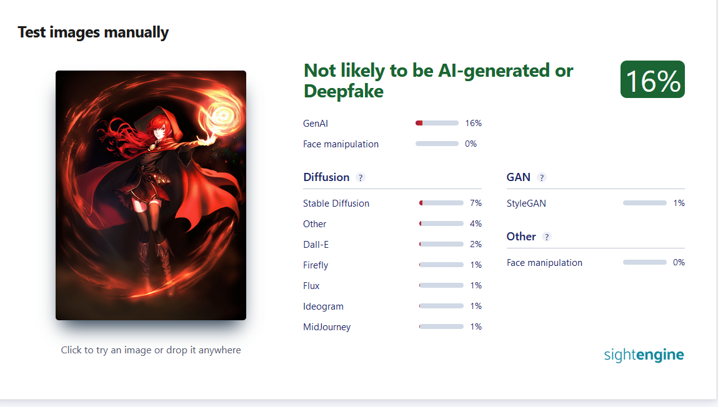Click the MidJourney label
The width and height of the screenshot is (718, 407).
tap(327, 327)
